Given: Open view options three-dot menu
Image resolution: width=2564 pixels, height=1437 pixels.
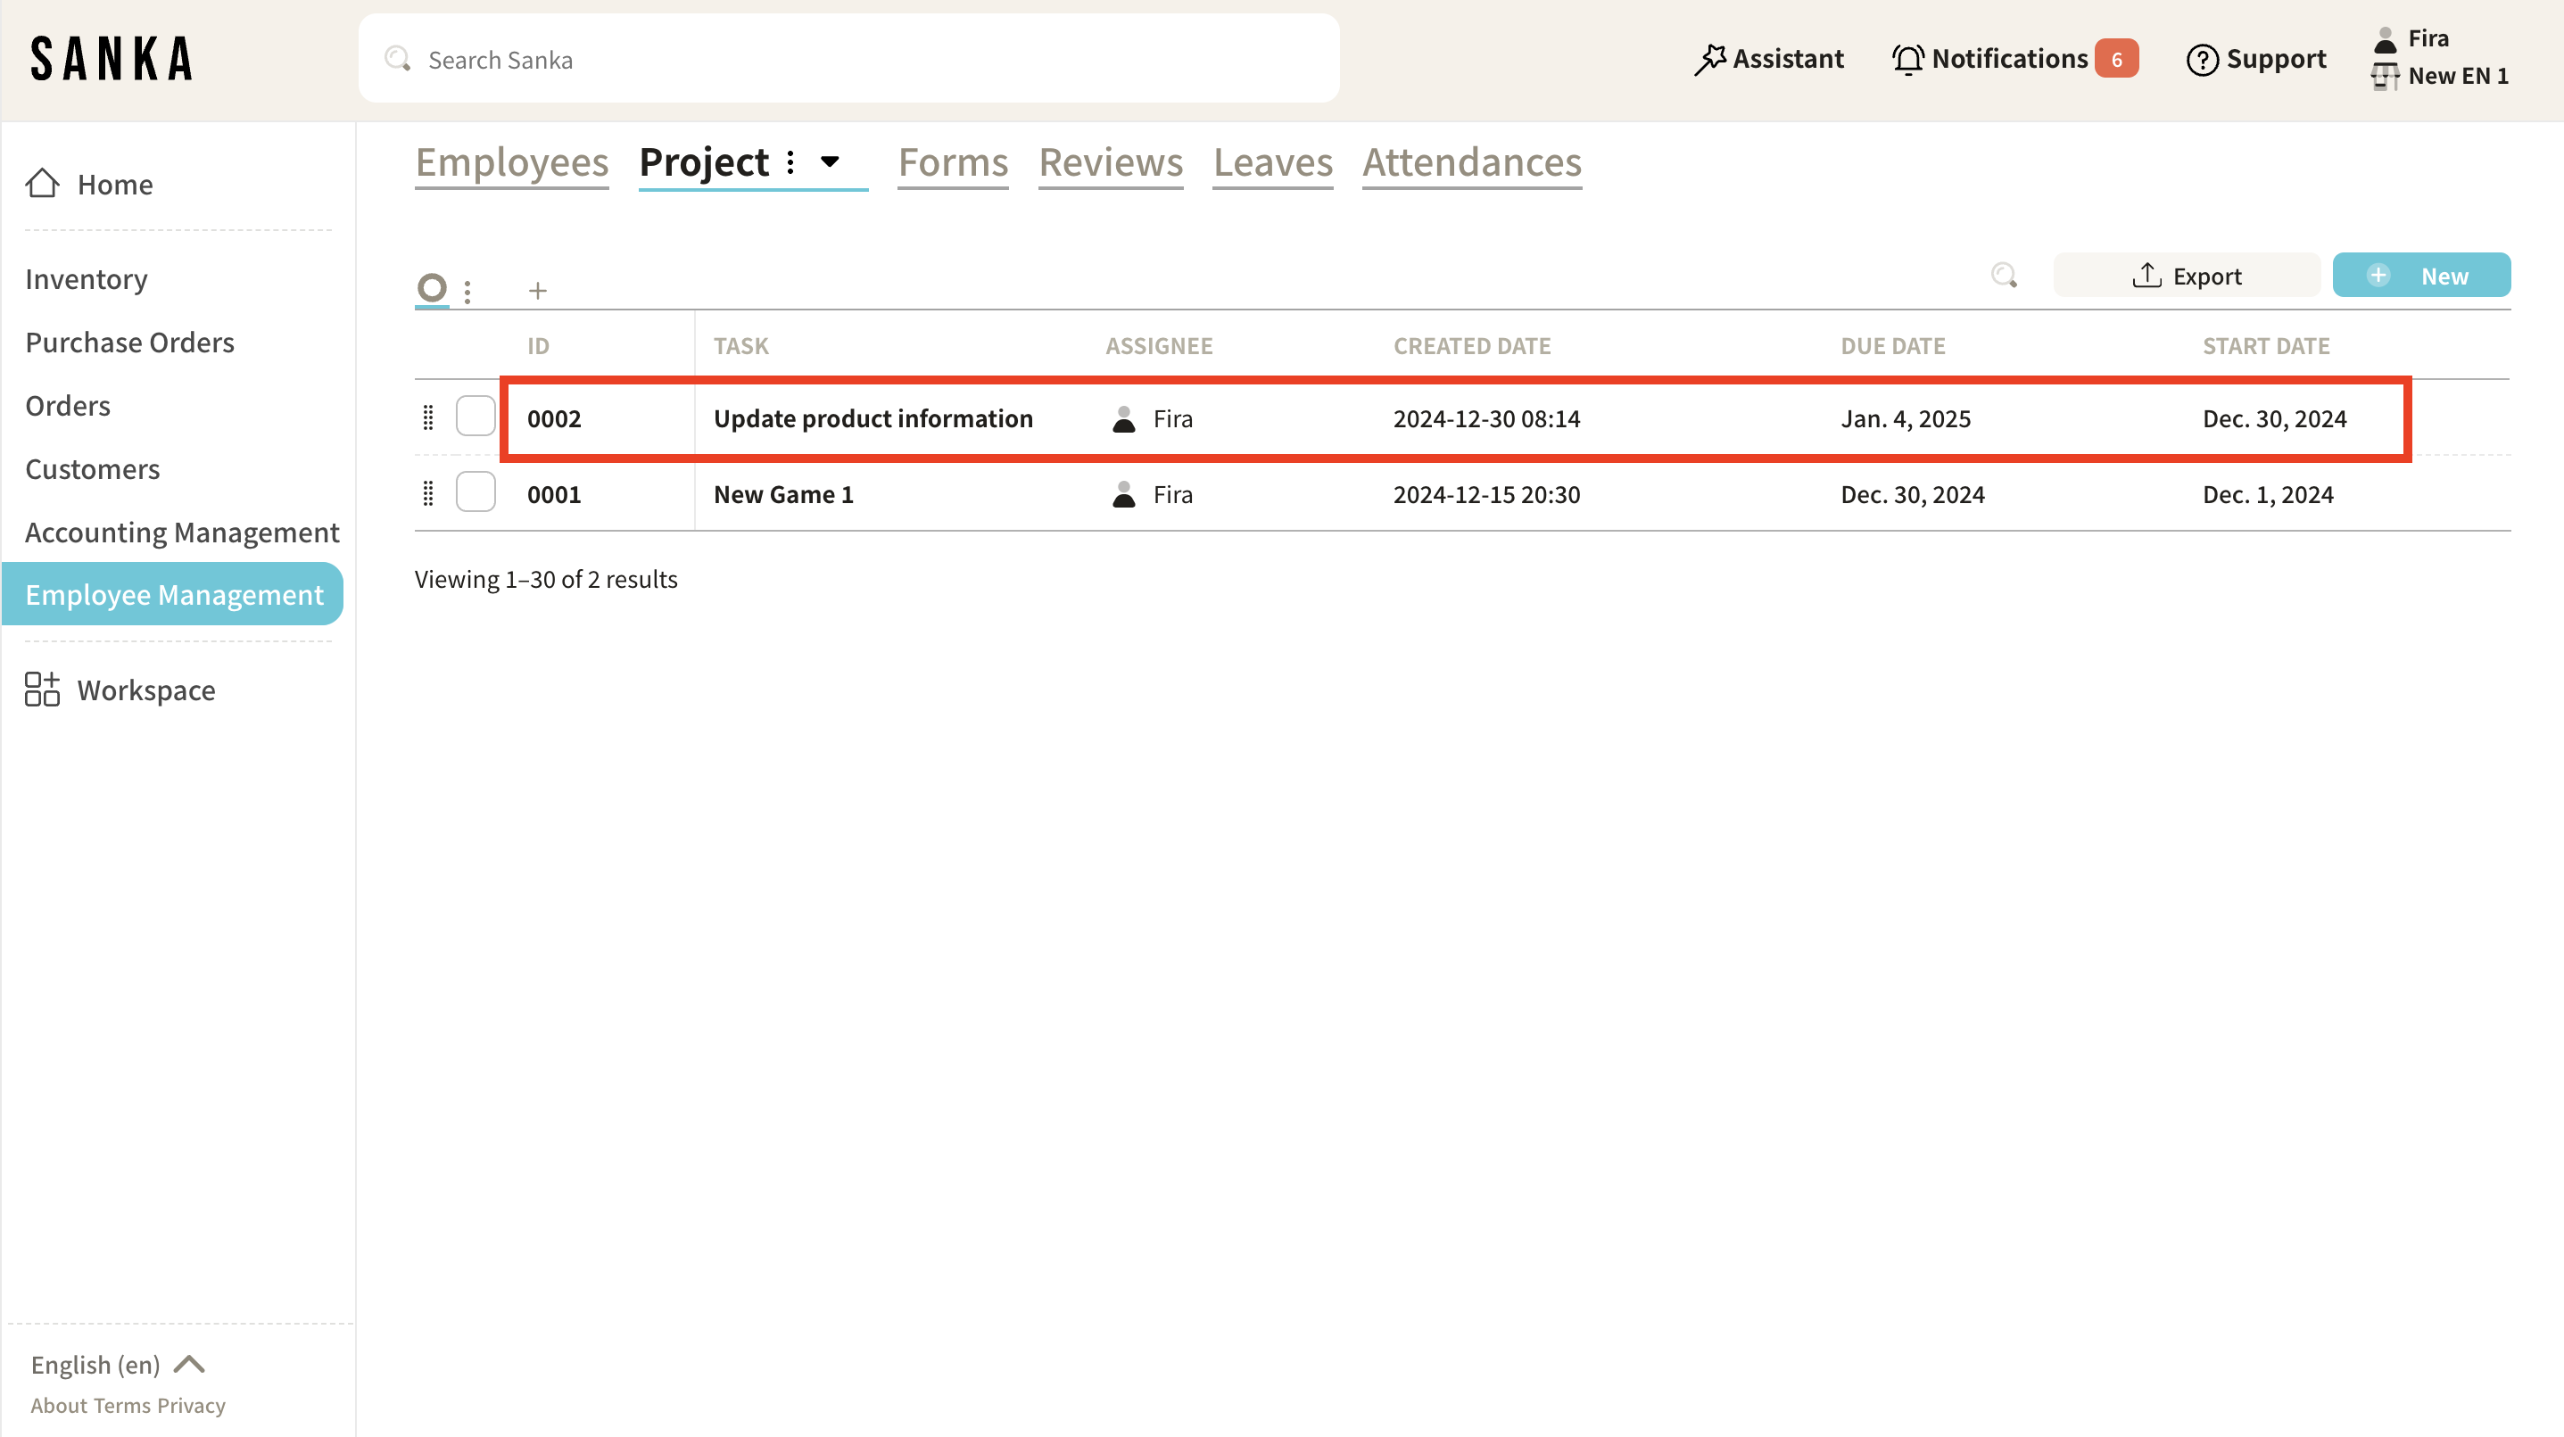Looking at the screenshot, I should pyautogui.click(x=467, y=290).
